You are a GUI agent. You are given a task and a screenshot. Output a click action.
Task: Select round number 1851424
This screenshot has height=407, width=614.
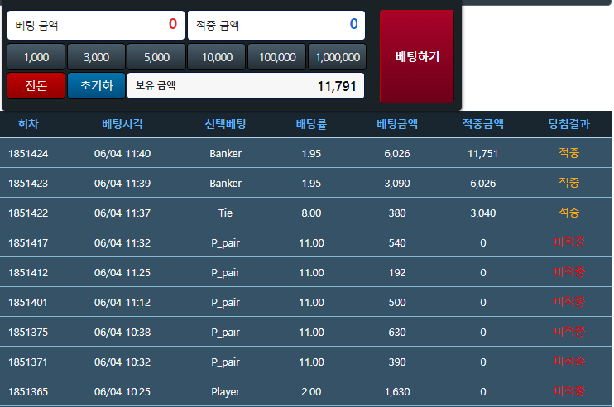click(x=28, y=153)
